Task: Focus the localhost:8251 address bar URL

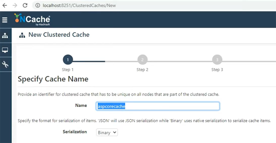Action: pos(79,6)
